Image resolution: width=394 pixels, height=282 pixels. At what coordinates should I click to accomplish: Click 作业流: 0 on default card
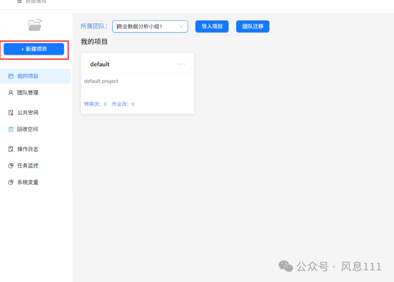[x=123, y=104]
